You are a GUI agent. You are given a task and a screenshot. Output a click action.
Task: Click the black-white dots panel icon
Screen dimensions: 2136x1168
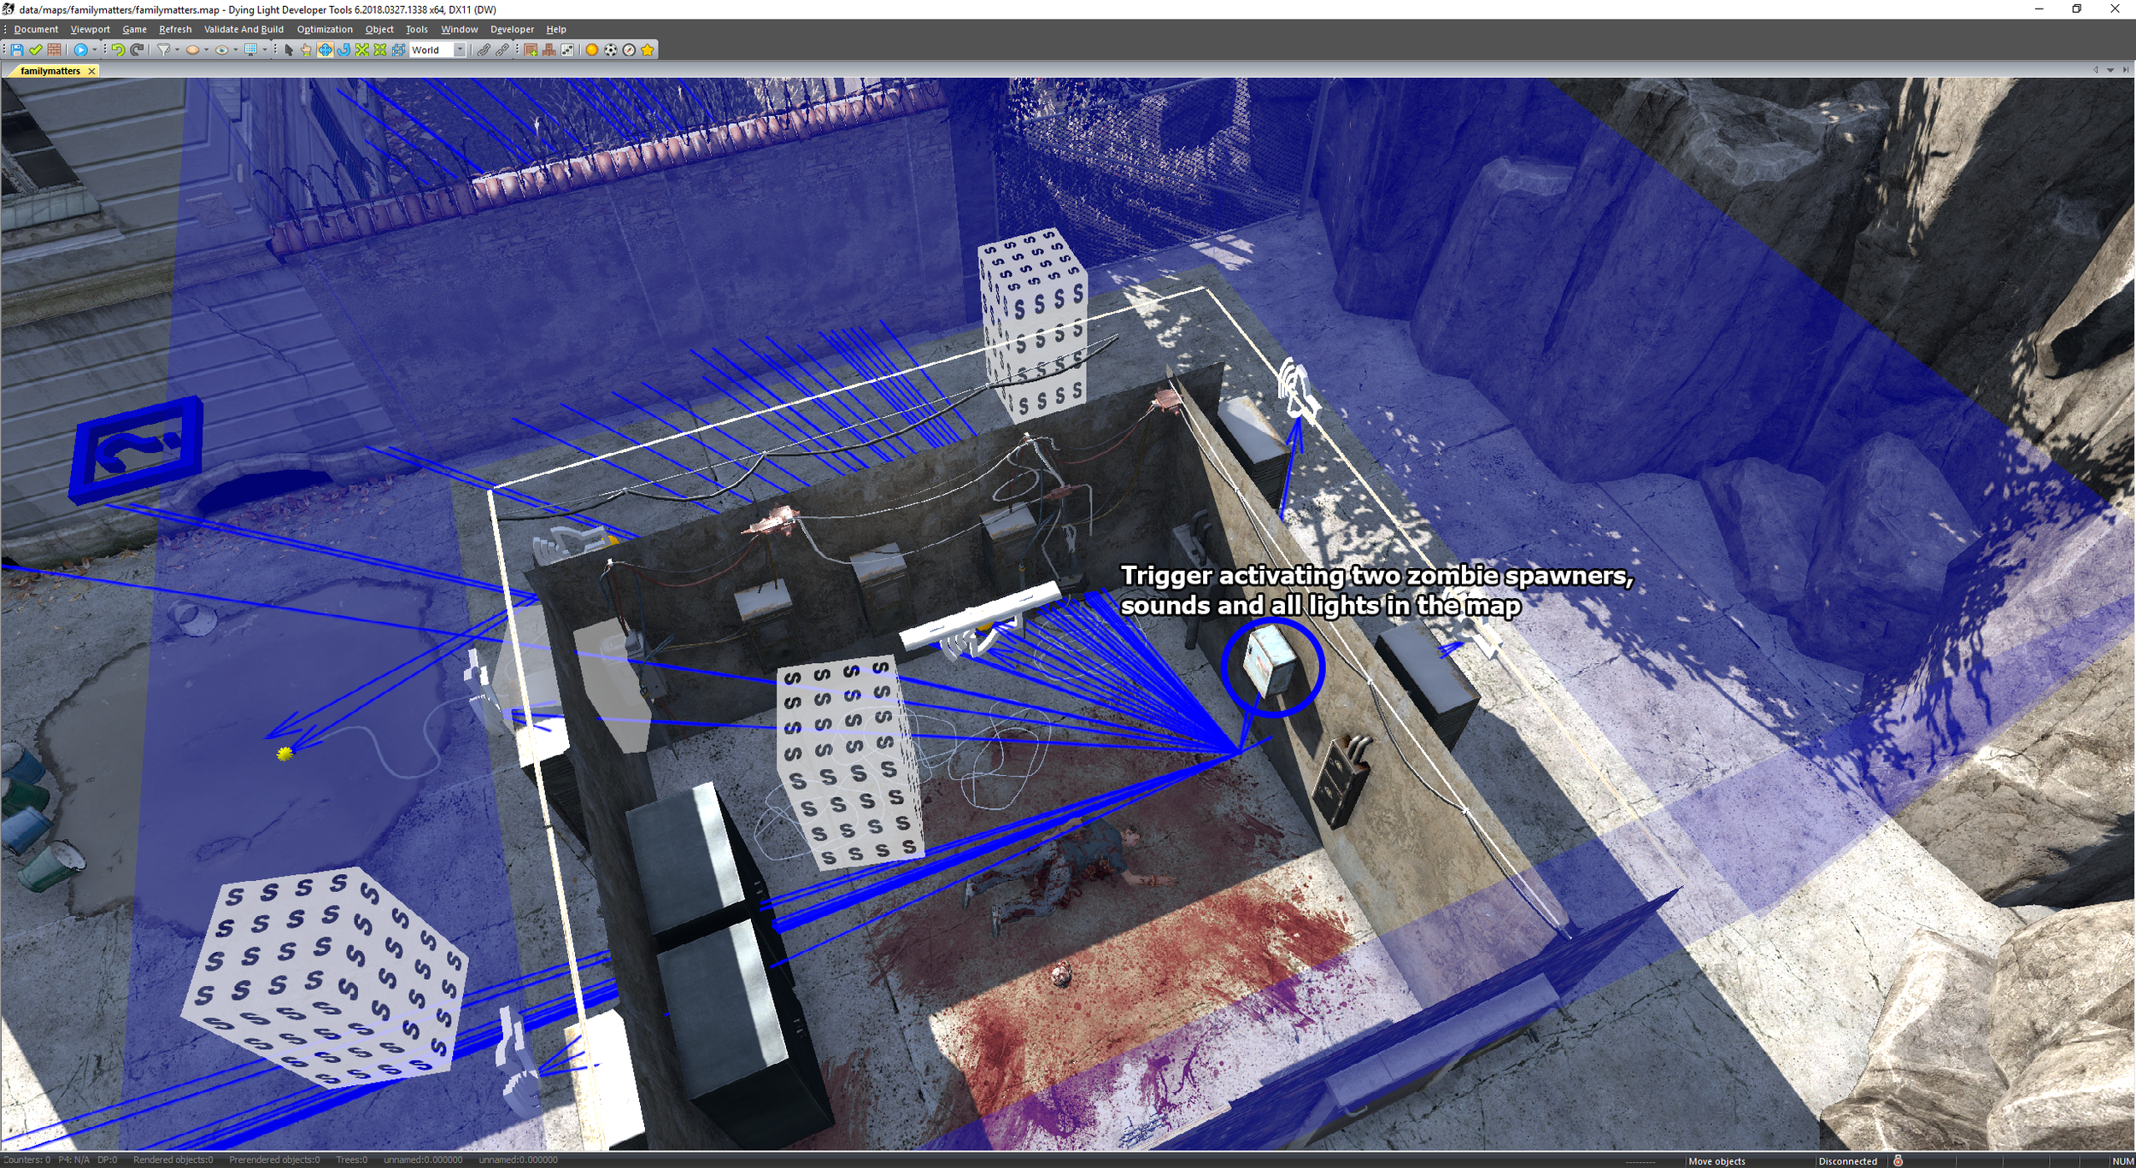567,50
